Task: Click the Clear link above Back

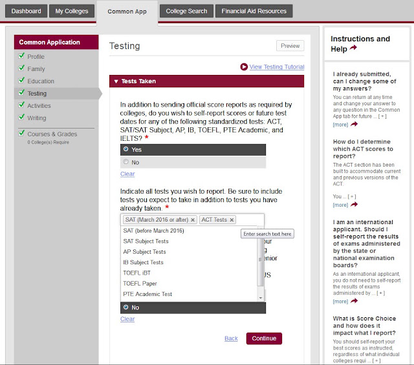Action: pyautogui.click(x=127, y=319)
